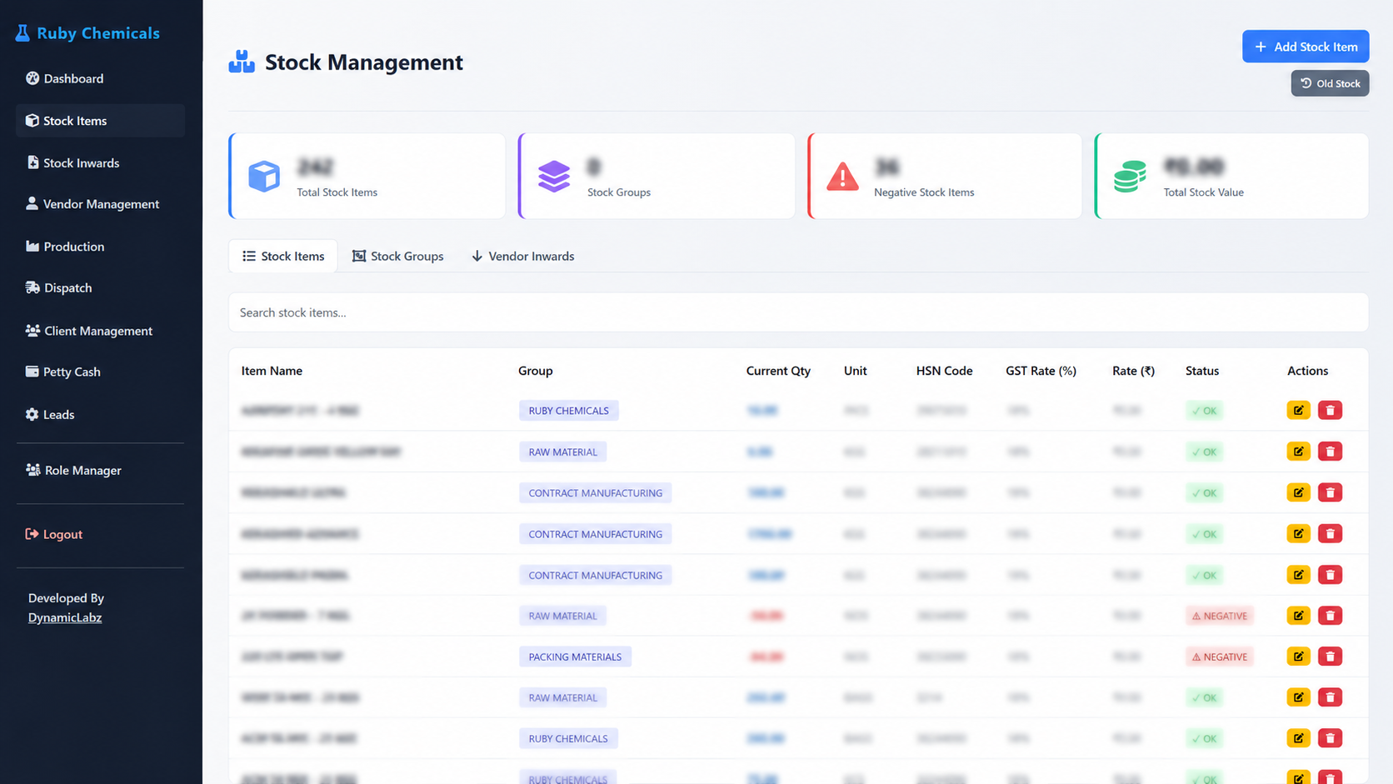Click the Group column header

pyautogui.click(x=536, y=371)
